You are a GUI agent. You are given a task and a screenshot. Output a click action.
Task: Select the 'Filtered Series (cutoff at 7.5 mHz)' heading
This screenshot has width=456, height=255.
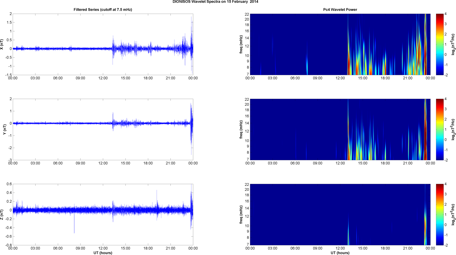[x=103, y=10]
